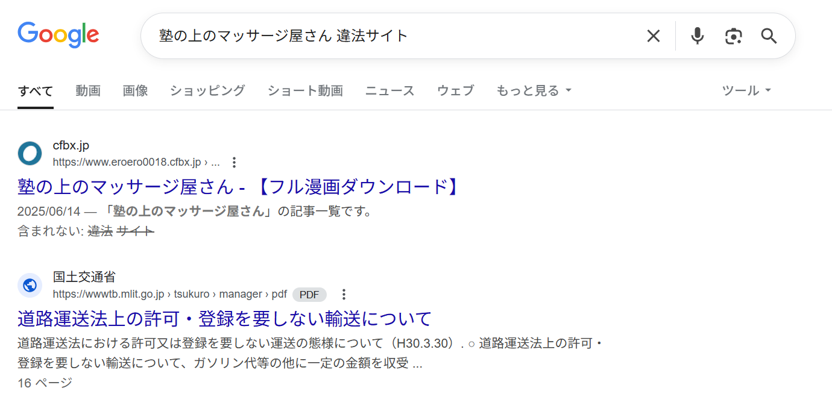Open Google Lens image search
Screen dimensions: 832x420
733,36
